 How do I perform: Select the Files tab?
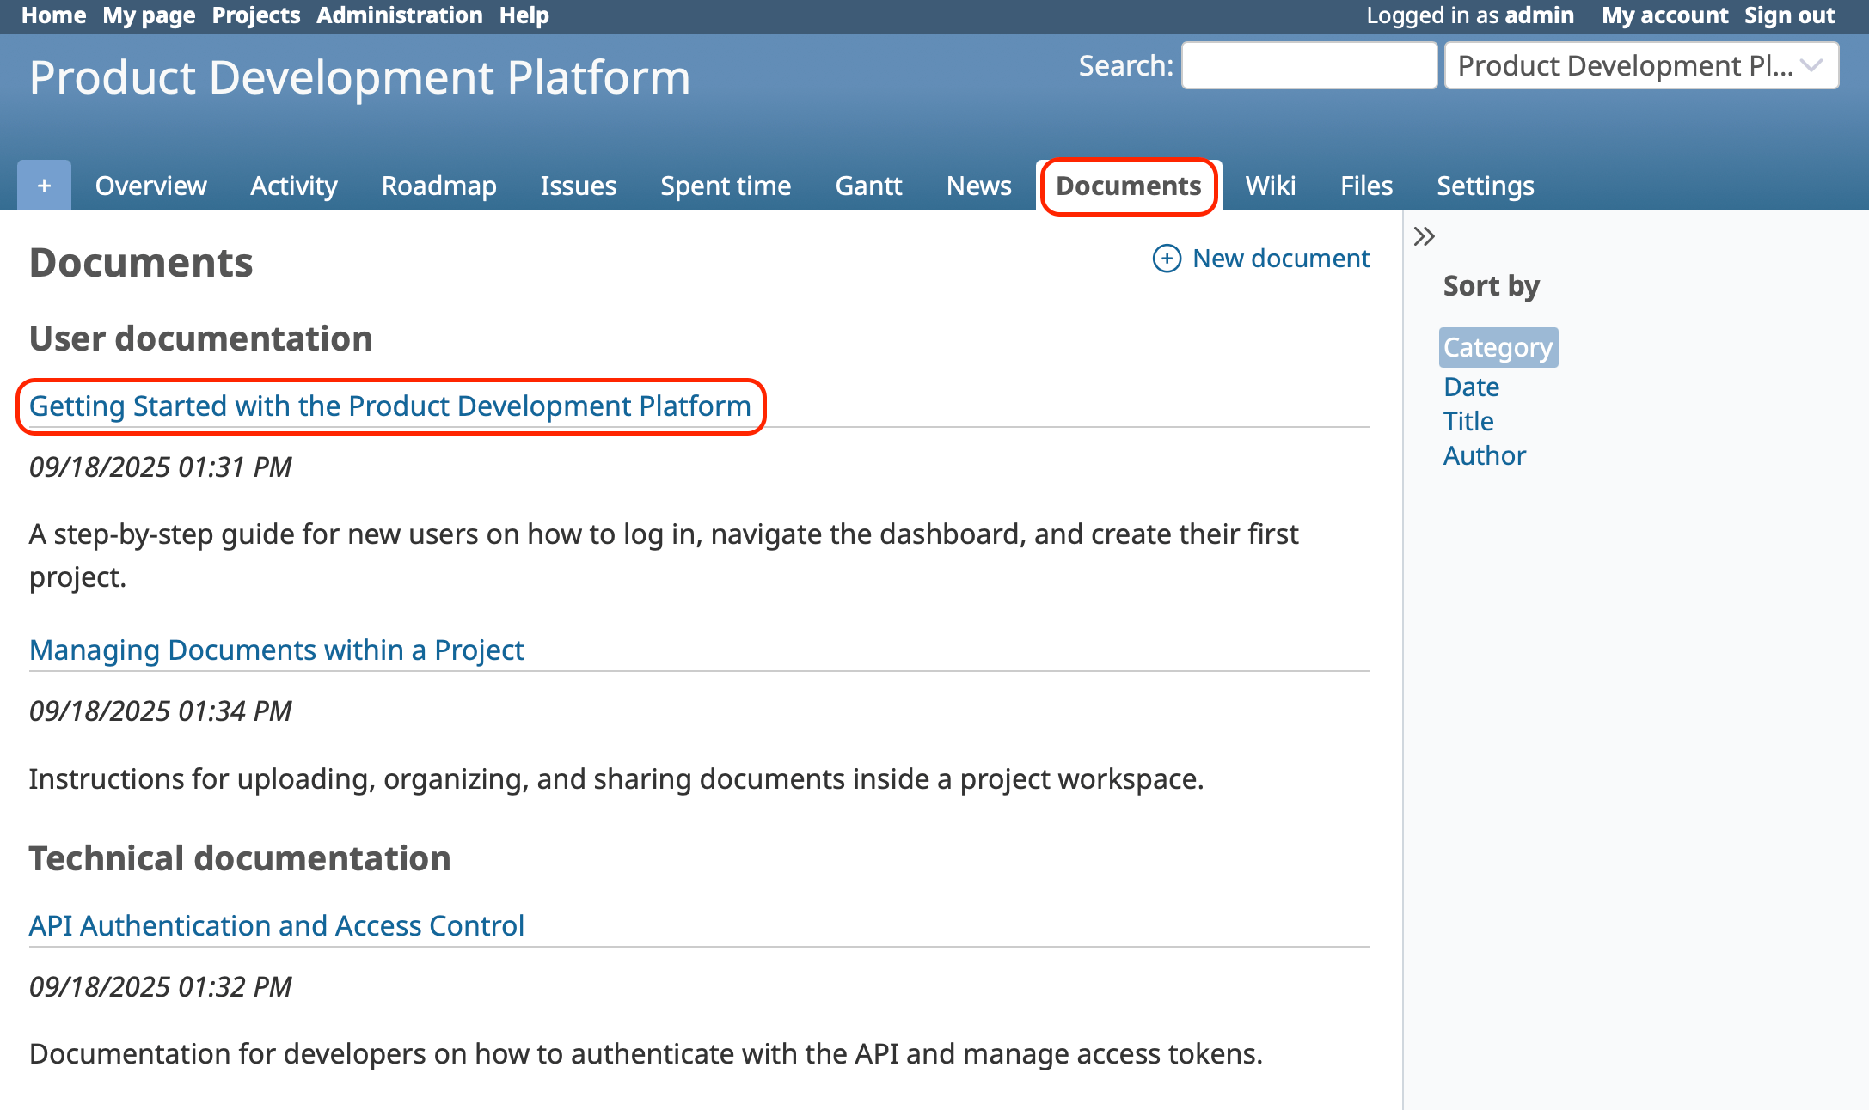(x=1366, y=186)
